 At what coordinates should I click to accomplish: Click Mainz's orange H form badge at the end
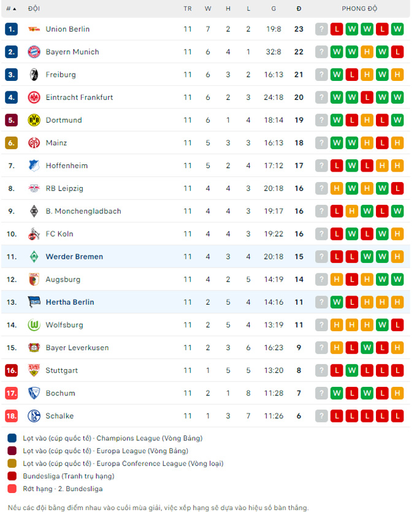pyautogui.click(x=397, y=143)
